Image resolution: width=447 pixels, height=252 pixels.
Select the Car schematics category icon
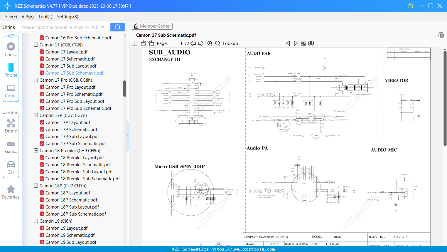[11, 165]
